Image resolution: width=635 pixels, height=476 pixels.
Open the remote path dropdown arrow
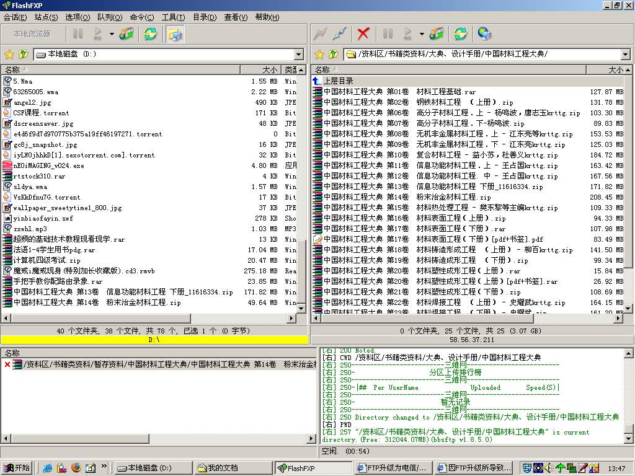click(x=625, y=55)
